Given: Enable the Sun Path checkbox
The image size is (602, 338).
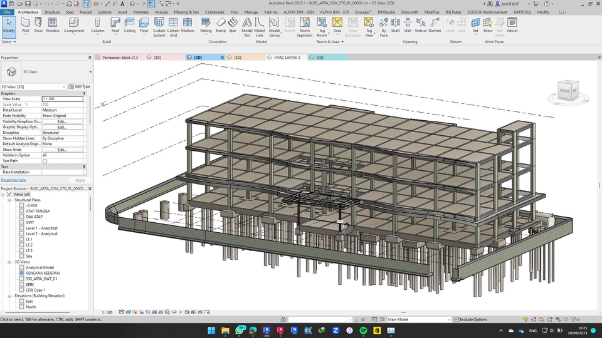Looking at the screenshot, I should coord(45,161).
